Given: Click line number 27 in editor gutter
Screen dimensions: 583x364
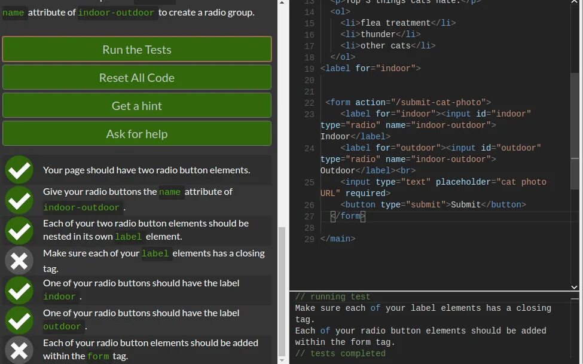Looking at the screenshot, I should pos(309,217).
